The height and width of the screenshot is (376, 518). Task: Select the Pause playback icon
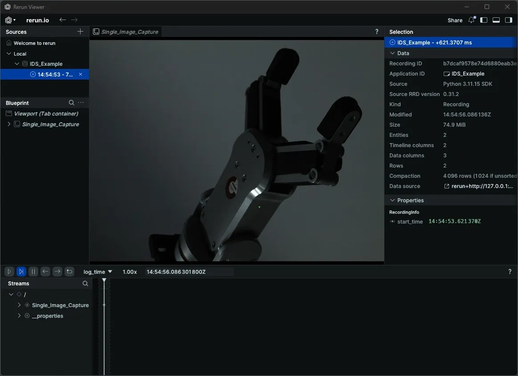[x=33, y=271]
